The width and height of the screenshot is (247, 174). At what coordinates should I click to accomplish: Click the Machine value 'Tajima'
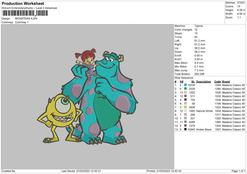point(198,26)
